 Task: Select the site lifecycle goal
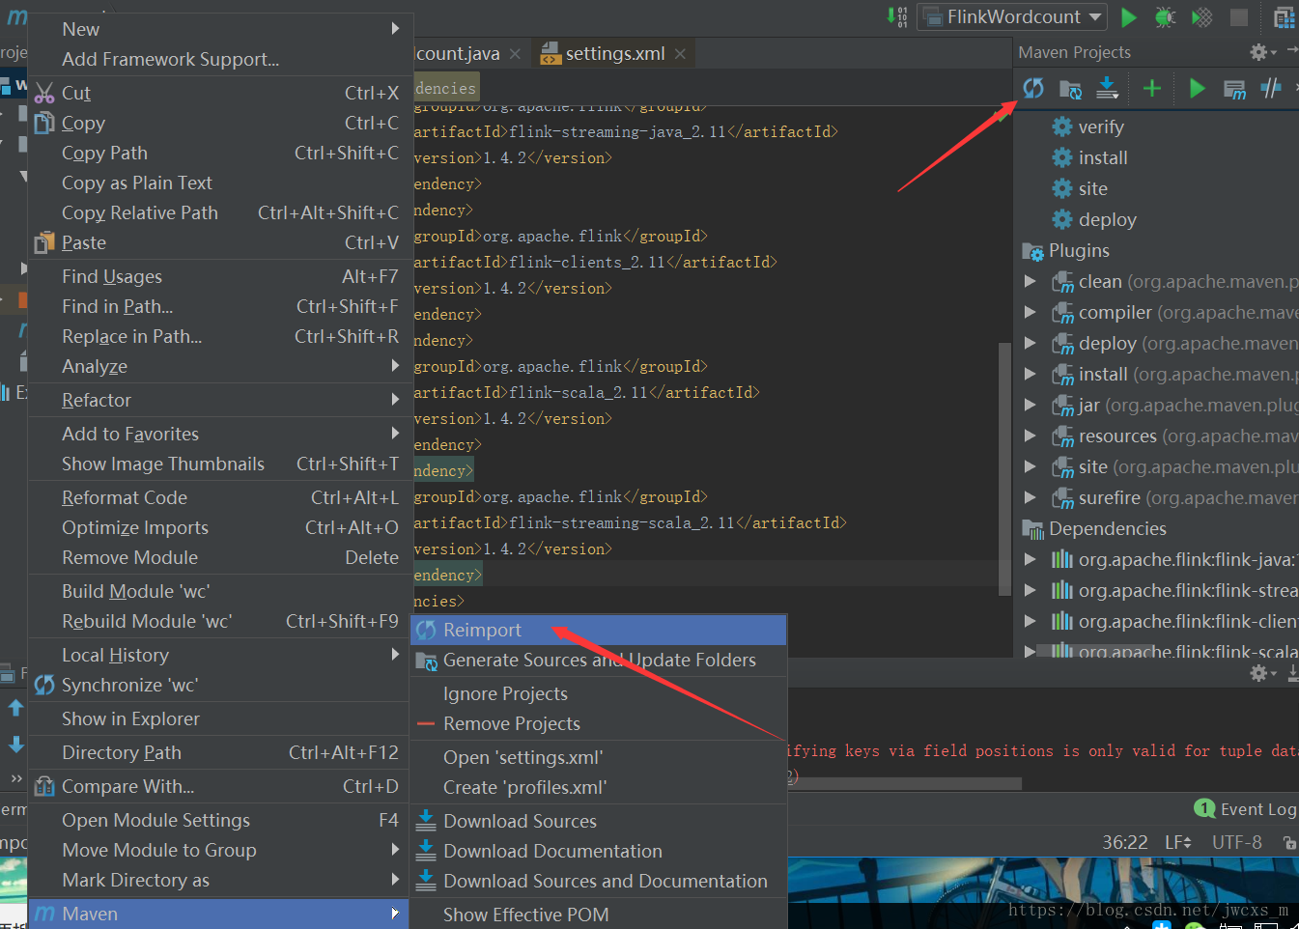(1092, 188)
